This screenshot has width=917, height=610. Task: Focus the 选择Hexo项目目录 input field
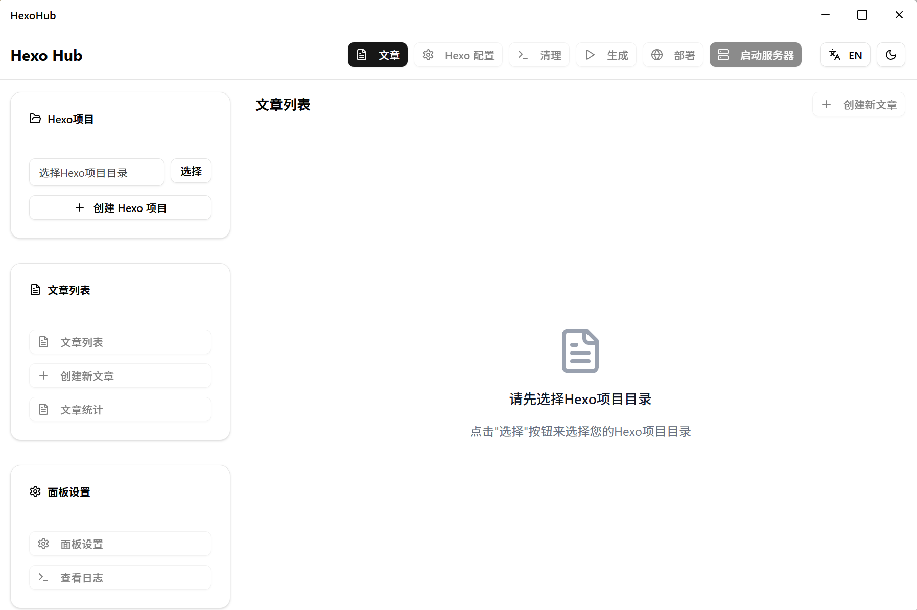tap(97, 172)
